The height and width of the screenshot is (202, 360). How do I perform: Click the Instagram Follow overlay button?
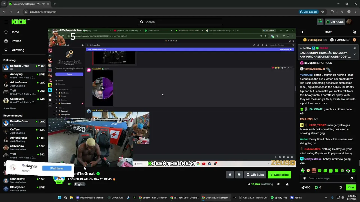coord(57,168)
